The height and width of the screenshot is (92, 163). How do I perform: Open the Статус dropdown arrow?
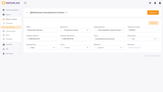(90, 48)
